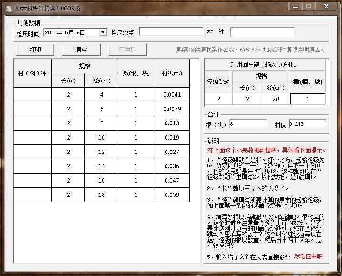
Task: Click the 已注册 registered button
Action: coord(128,50)
